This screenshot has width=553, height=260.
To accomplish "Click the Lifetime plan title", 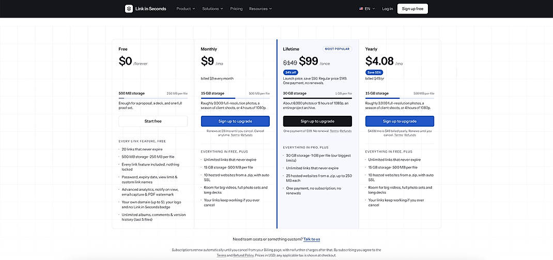I will pyautogui.click(x=291, y=49).
